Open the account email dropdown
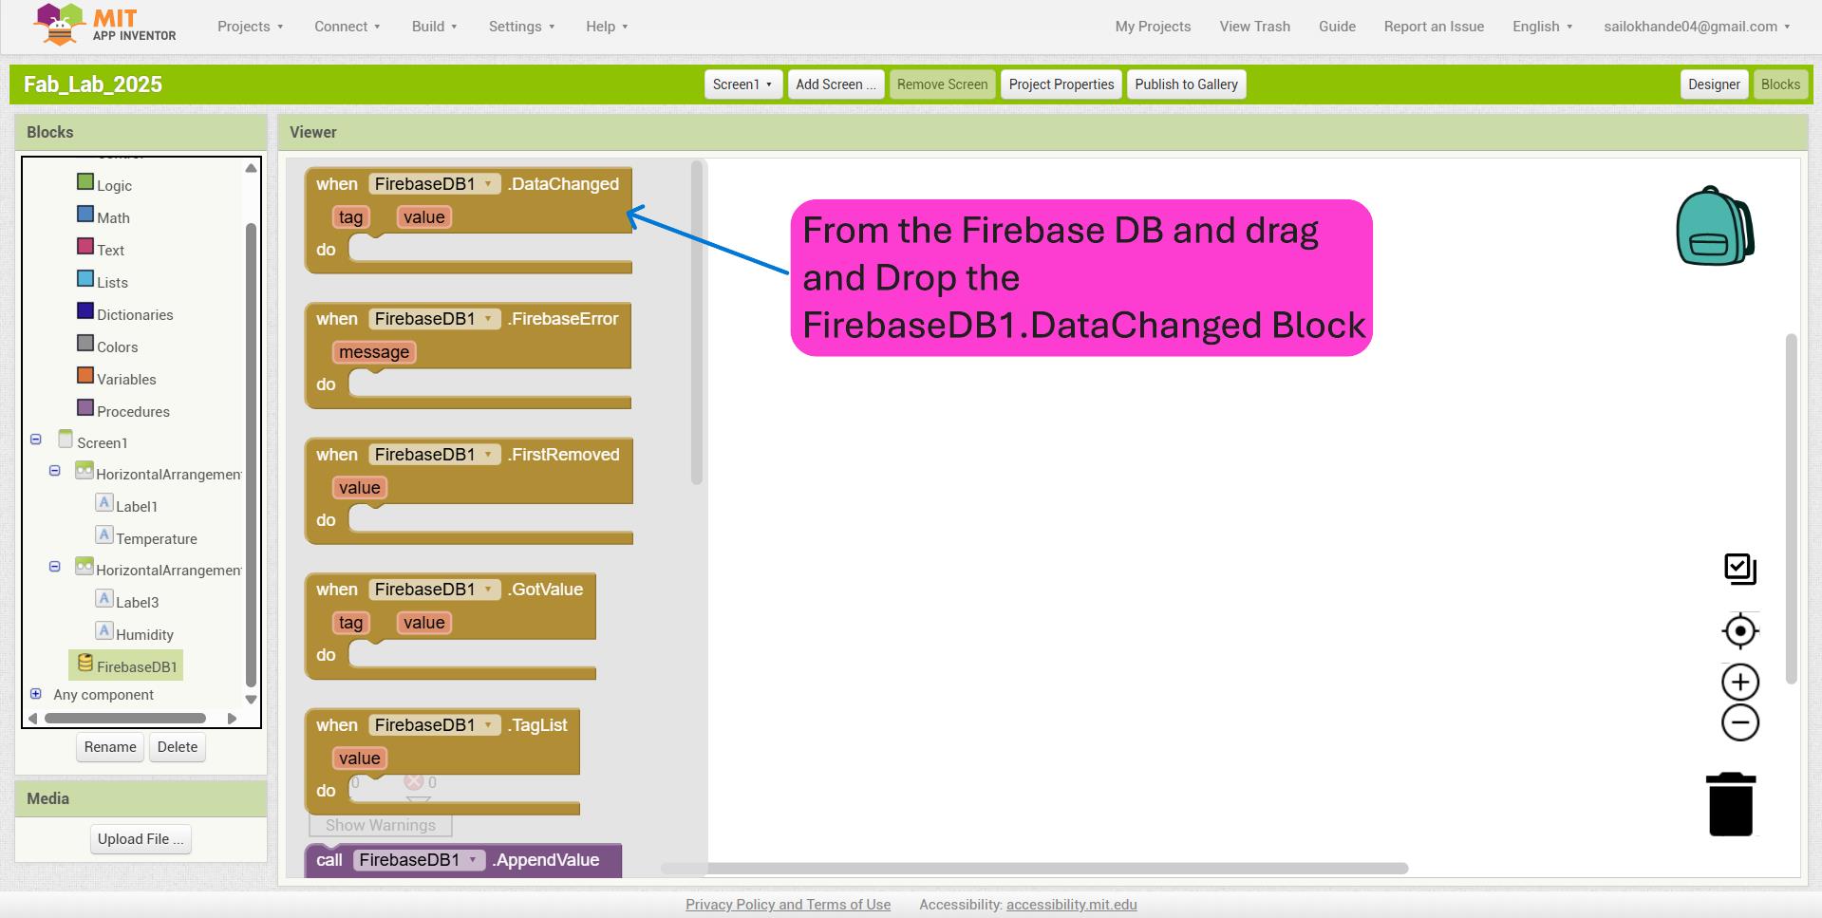The height and width of the screenshot is (918, 1822). 1697,27
